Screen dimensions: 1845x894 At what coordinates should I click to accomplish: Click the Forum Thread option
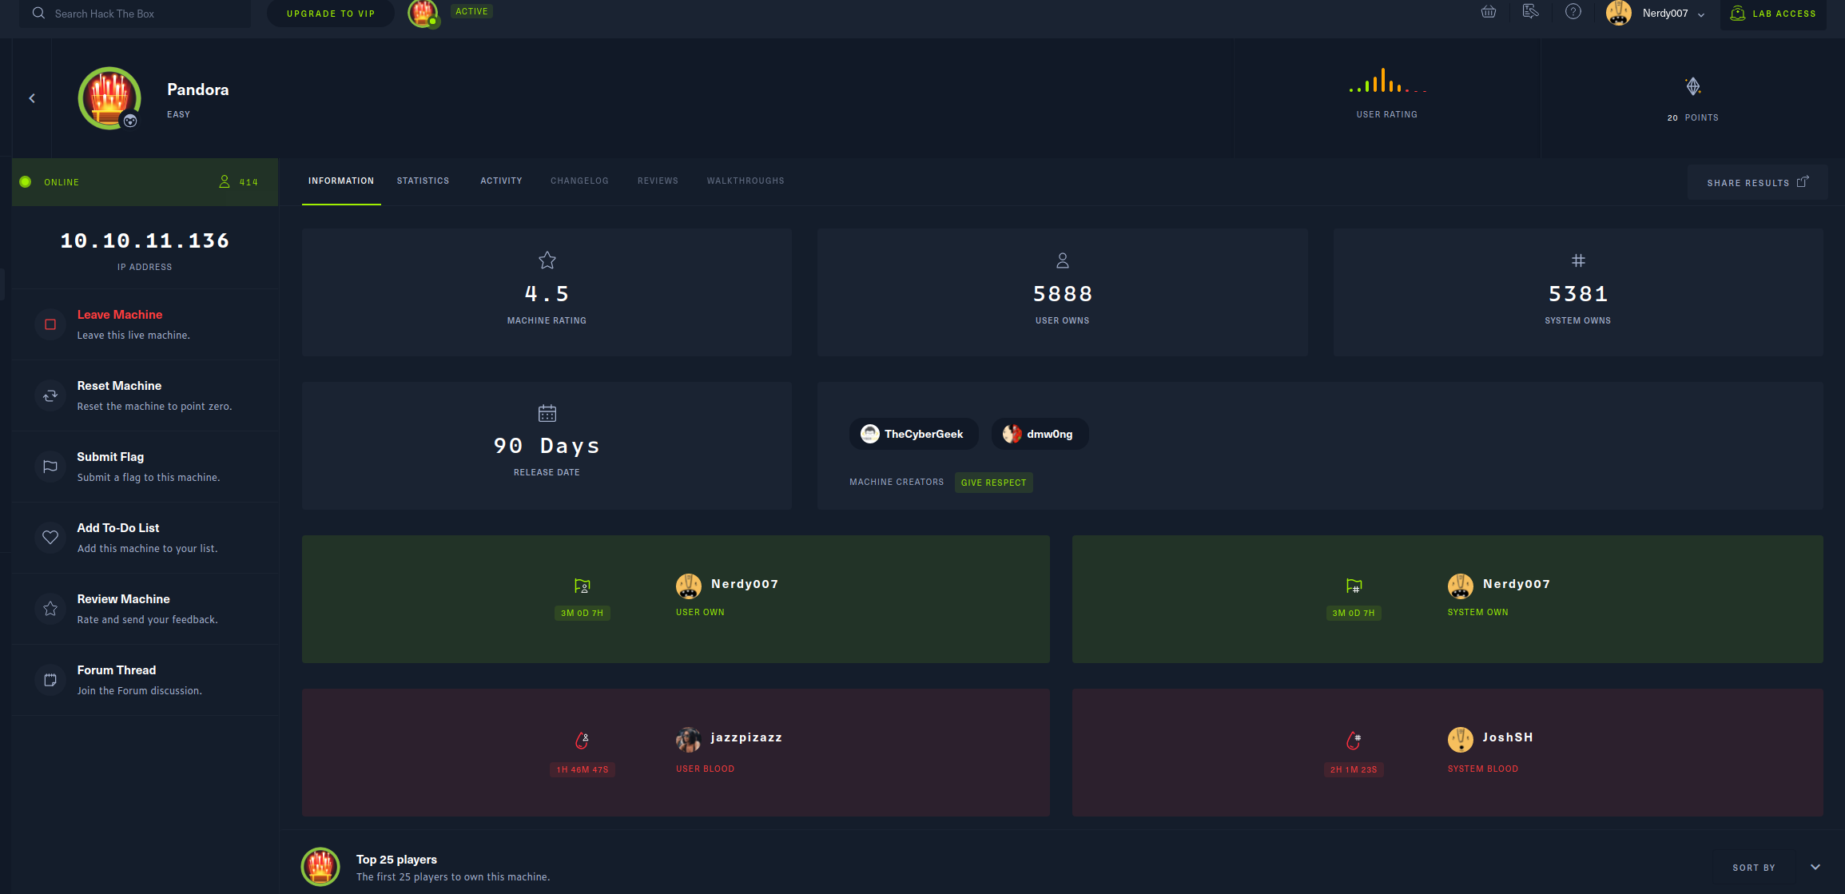[x=145, y=680]
